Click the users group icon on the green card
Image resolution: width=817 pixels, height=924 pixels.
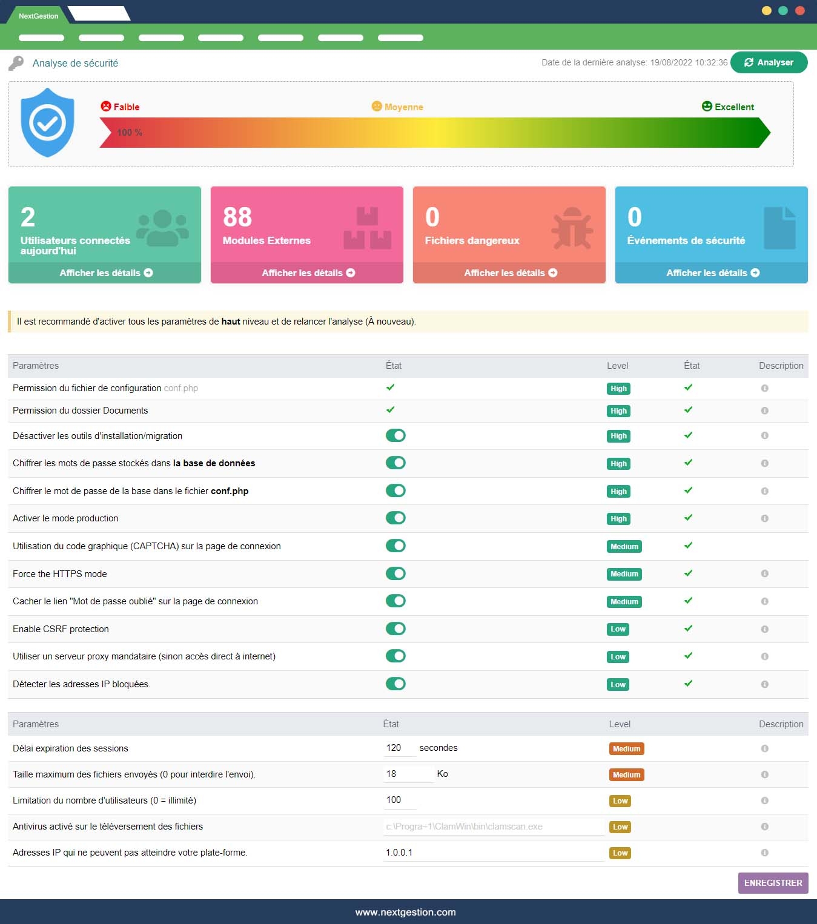162,228
